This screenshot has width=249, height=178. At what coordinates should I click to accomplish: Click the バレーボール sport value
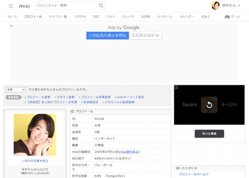tap(103, 165)
